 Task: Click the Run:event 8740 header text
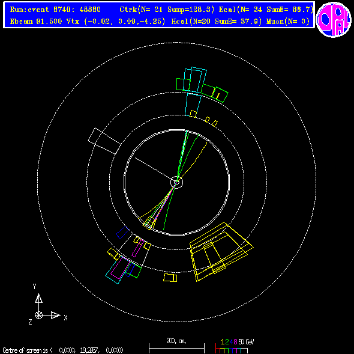click(x=55, y=10)
